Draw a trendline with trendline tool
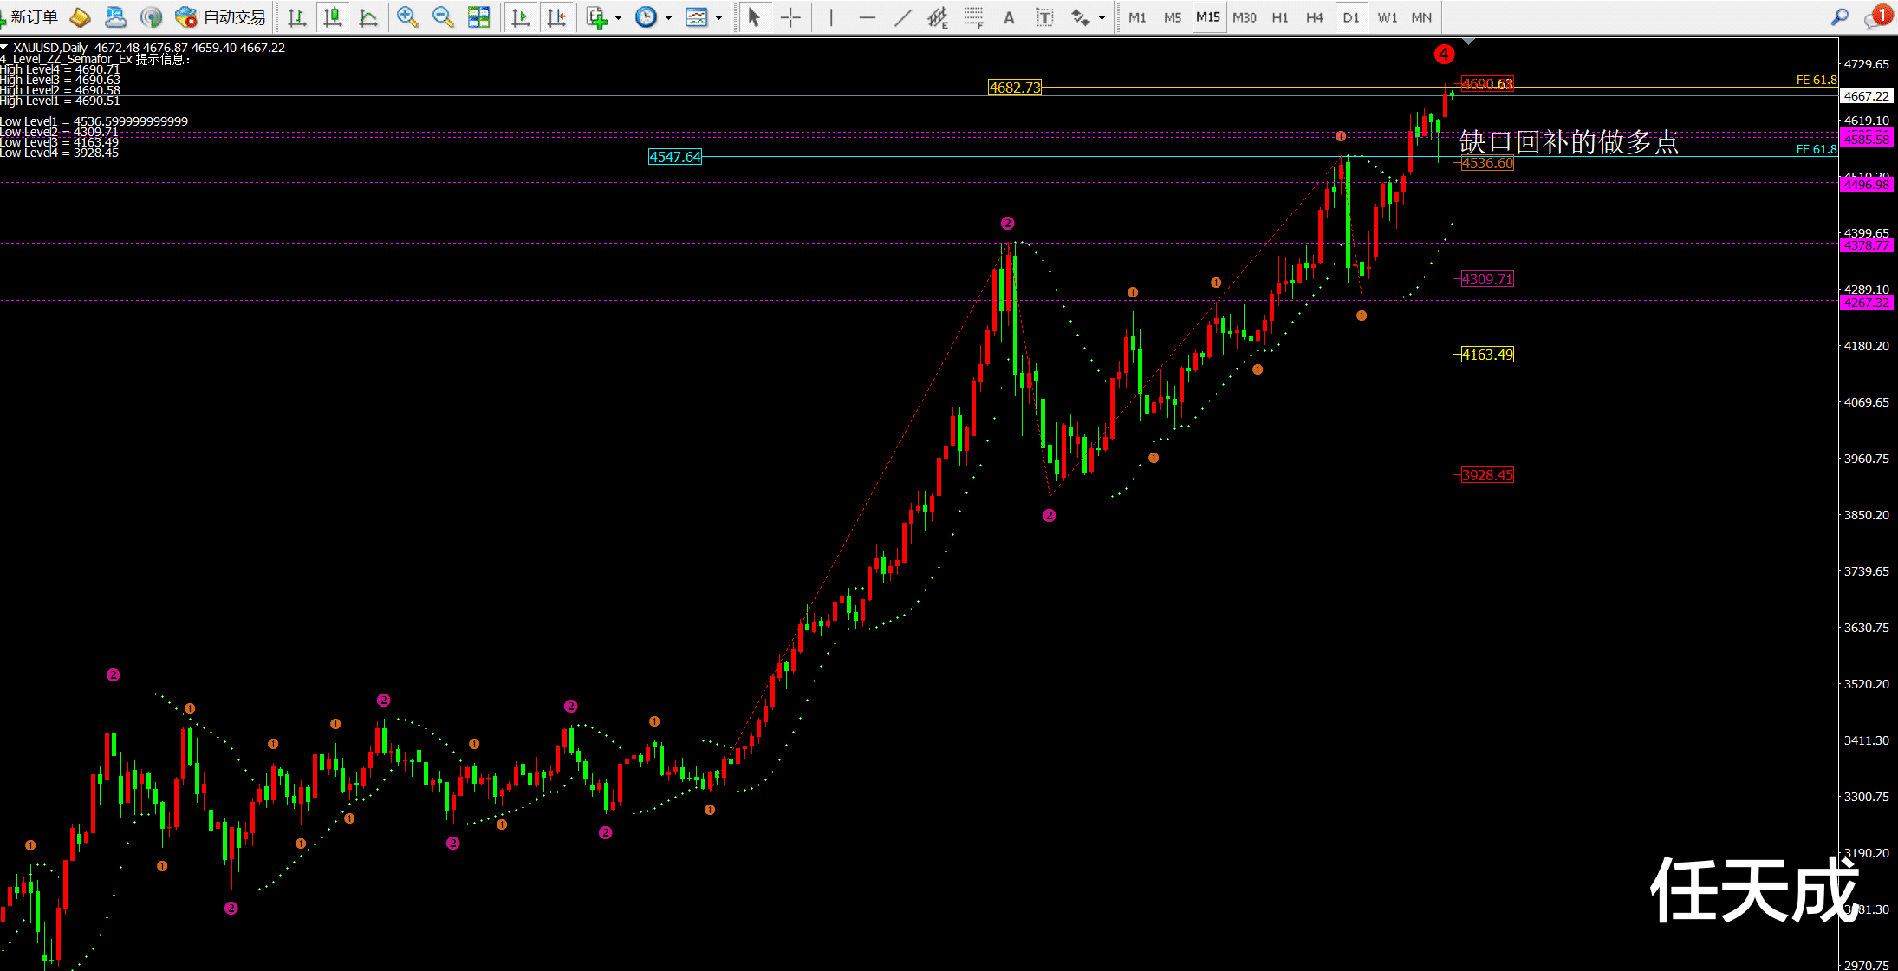 (x=902, y=17)
